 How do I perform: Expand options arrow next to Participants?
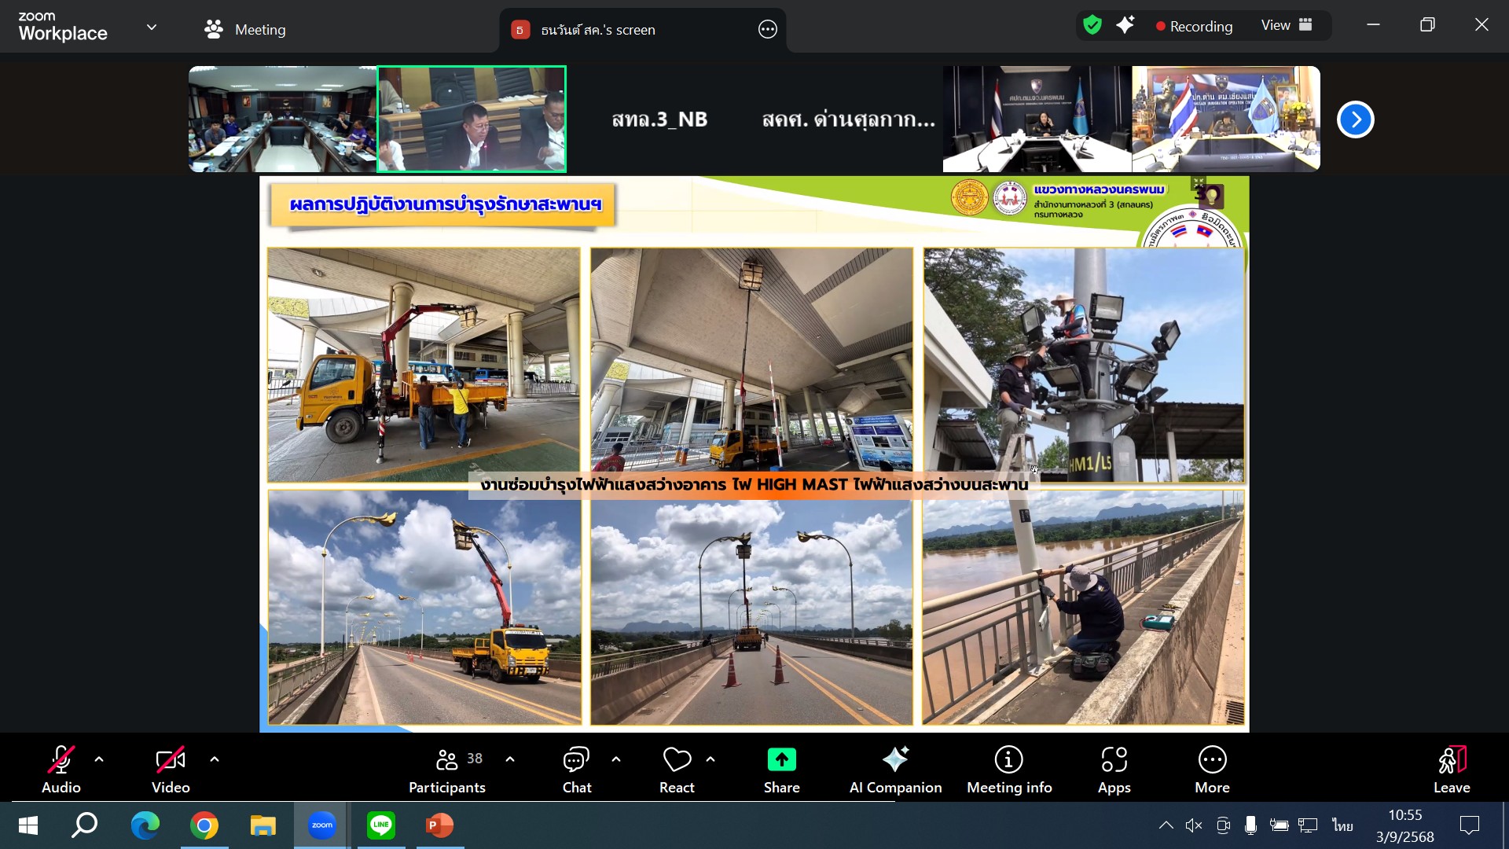point(510,759)
